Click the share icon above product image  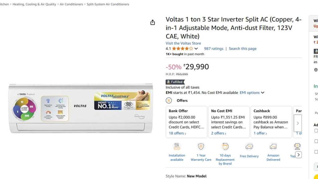pos(152,22)
